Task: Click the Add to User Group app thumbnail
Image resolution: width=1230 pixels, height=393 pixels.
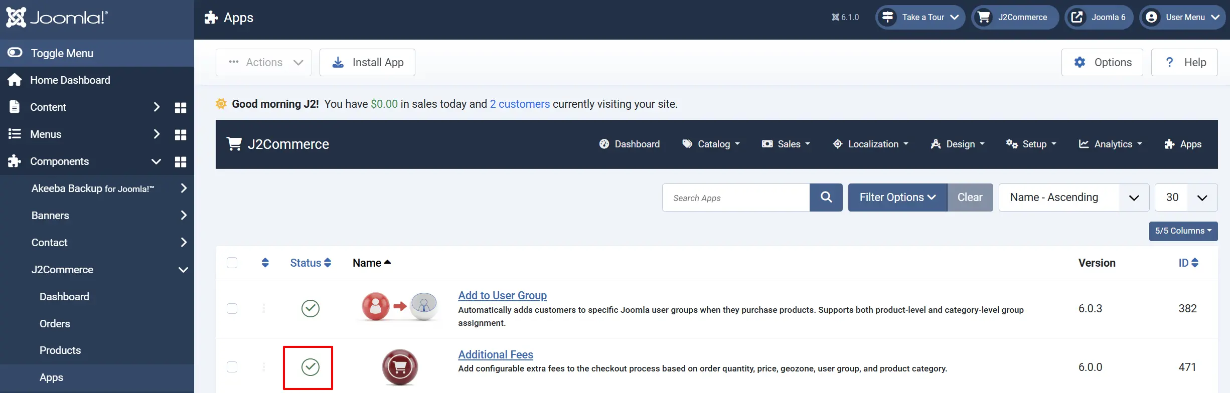Action: coord(399,306)
